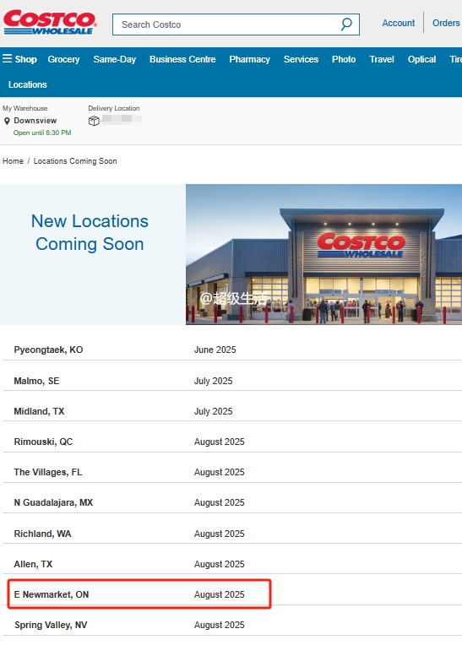The width and height of the screenshot is (462, 656).
Task: Select Same-Day in navigation bar
Action: pos(115,59)
